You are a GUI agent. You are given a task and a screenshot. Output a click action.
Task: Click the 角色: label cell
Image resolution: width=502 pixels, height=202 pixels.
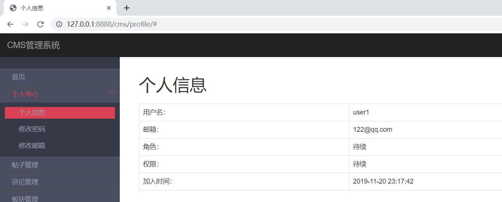(x=244, y=147)
